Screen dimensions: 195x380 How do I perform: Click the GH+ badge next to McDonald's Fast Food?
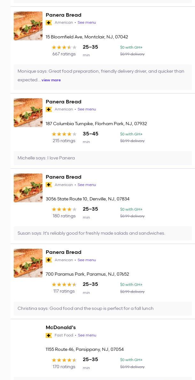(49, 336)
